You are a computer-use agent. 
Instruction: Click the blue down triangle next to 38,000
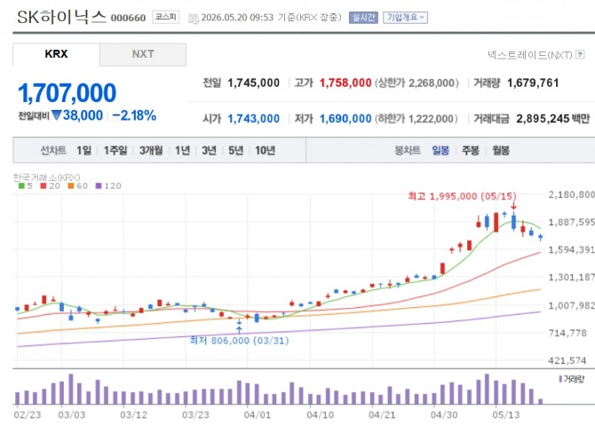point(57,114)
